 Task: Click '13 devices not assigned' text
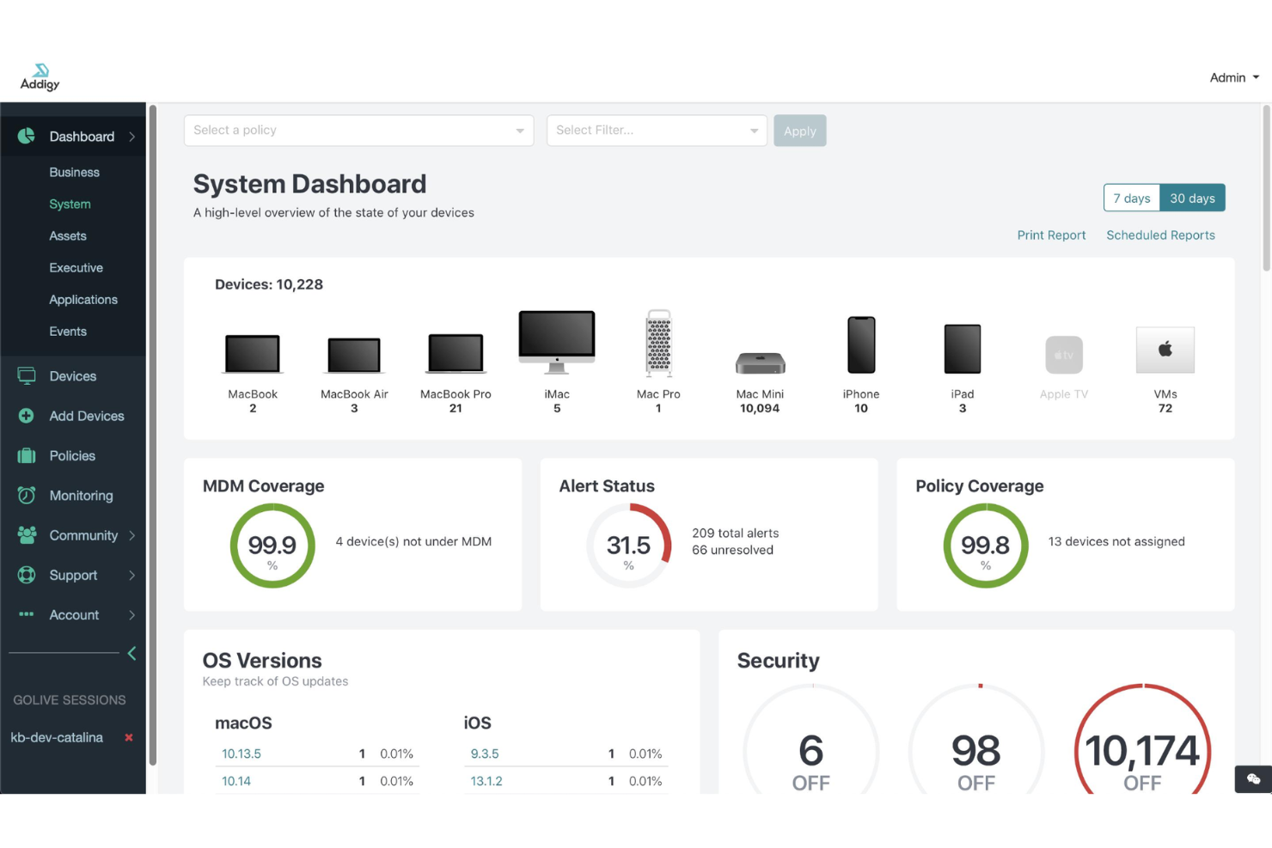[x=1116, y=541]
